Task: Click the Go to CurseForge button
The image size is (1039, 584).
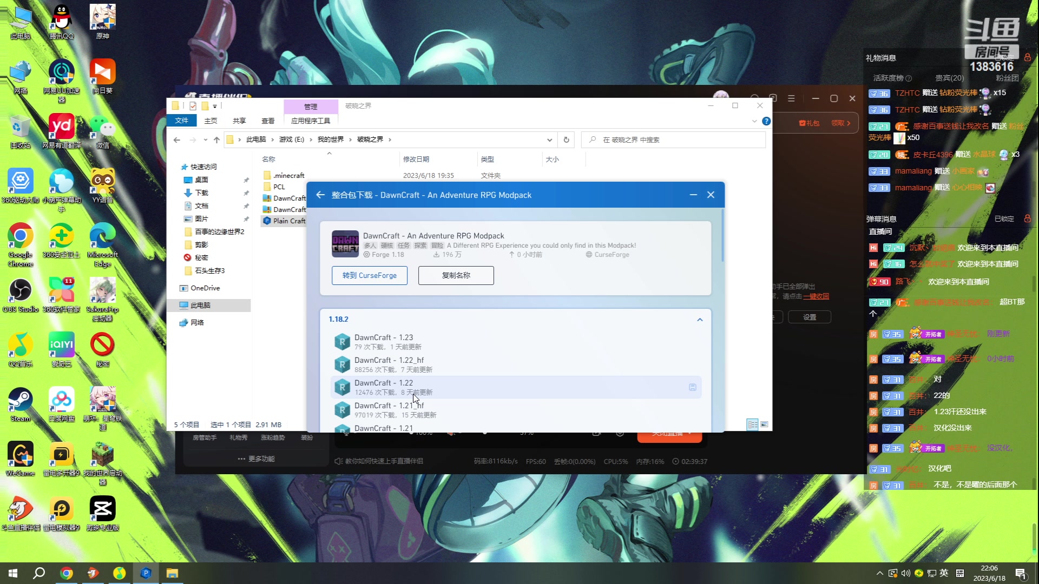Action: tap(370, 275)
